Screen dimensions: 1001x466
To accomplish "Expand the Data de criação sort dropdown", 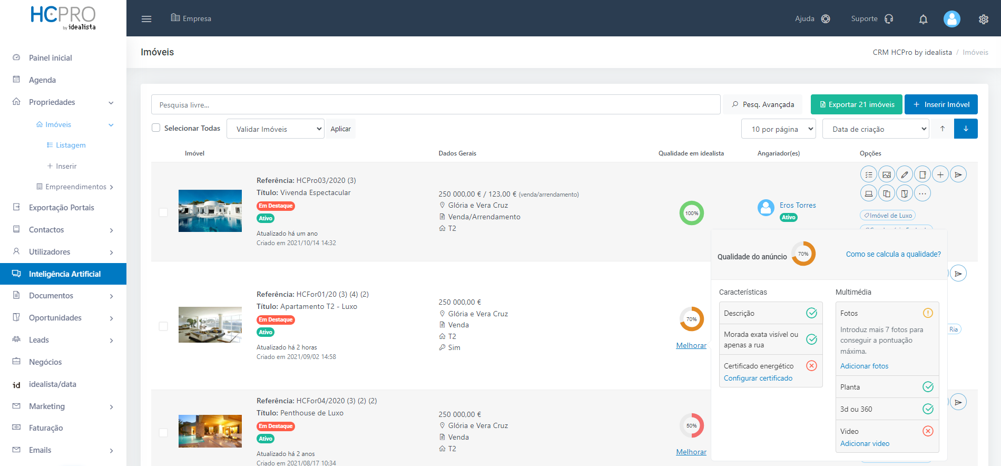I will (x=876, y=129).
